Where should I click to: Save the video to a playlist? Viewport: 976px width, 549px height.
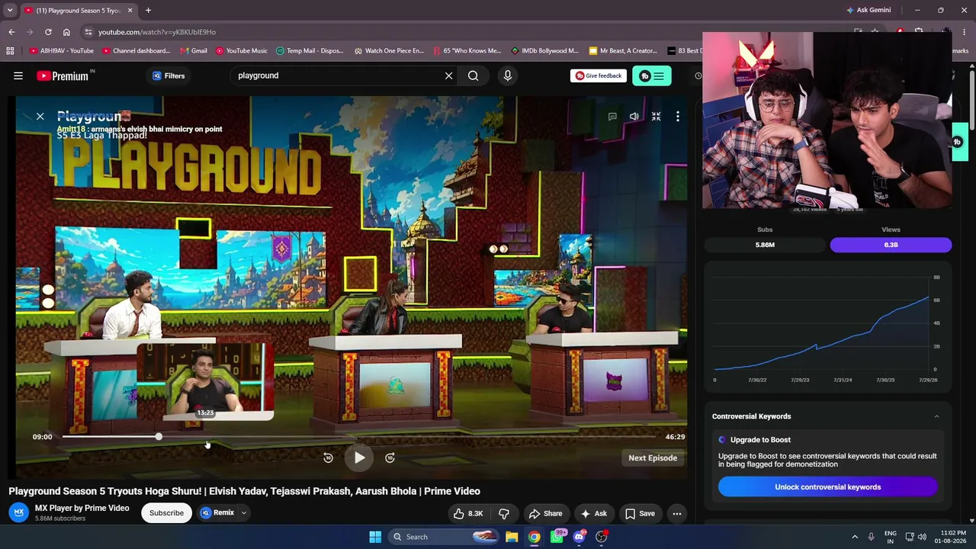tap(640, 513)
